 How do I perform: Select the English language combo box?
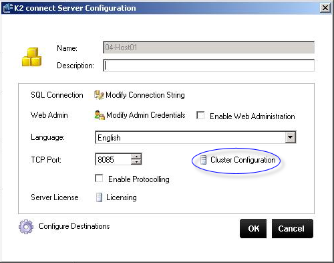tap(196, 137)
